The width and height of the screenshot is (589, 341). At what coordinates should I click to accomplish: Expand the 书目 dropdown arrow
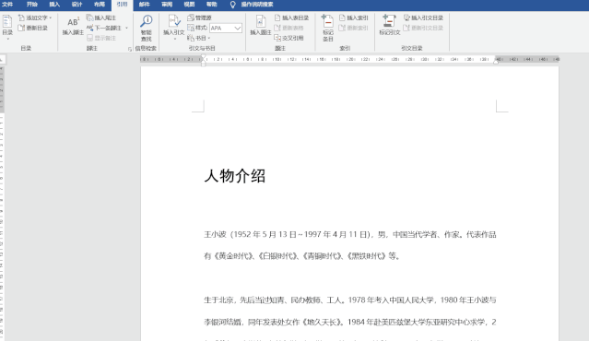[209, 38]
